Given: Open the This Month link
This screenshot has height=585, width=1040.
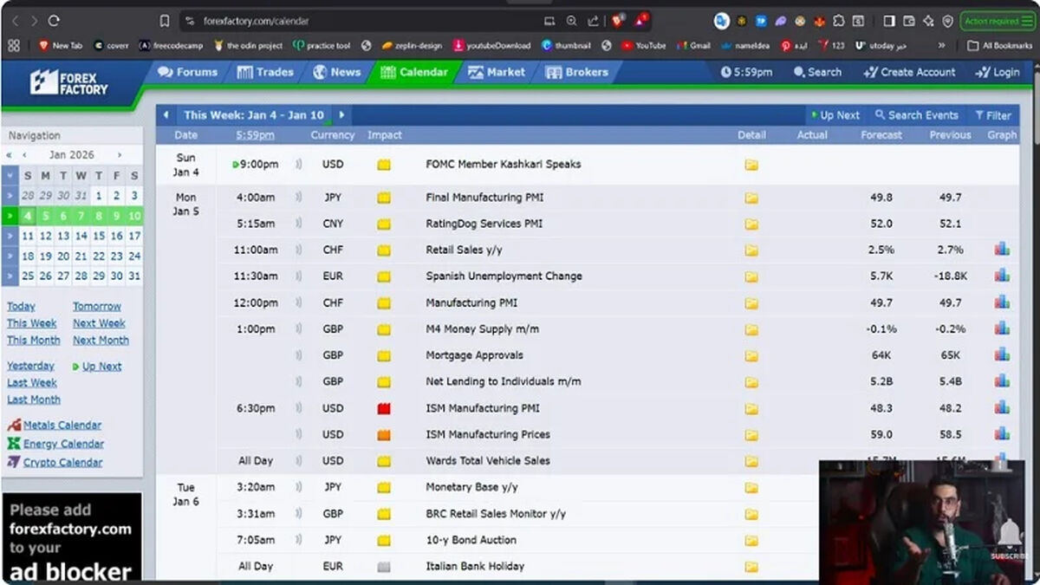Looking at the screenshot, I should (x=34, y=341).
